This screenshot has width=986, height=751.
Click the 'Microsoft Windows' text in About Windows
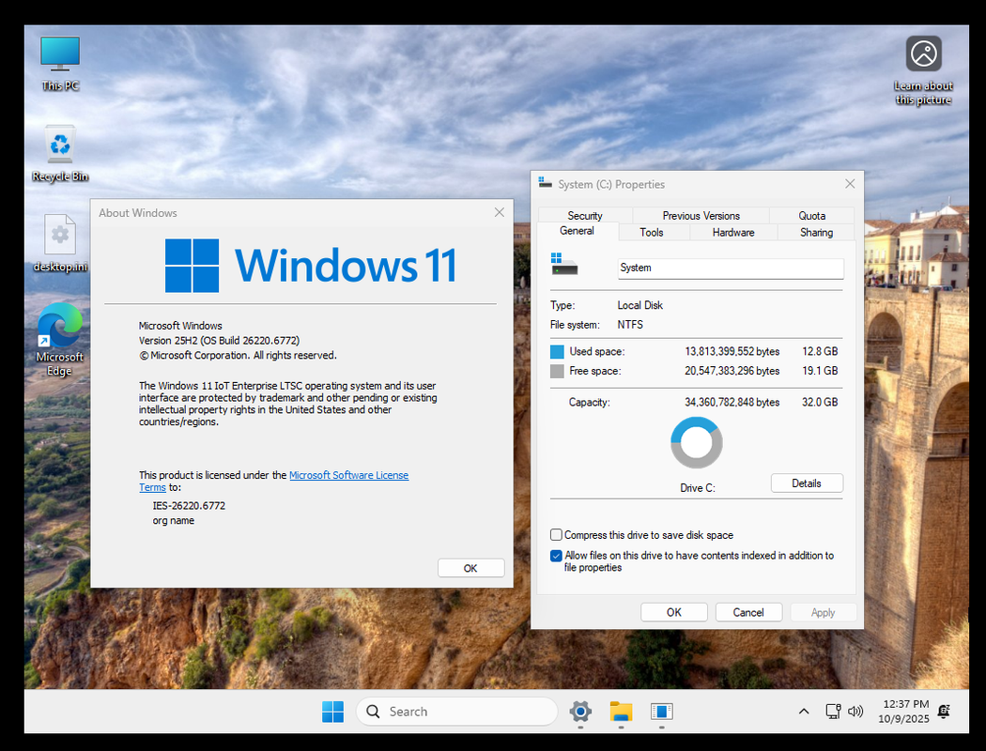point(180,326)
